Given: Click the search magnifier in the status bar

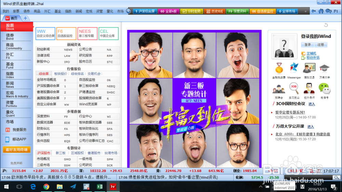Looking at the screenshot, I should (x=337, y=177).
